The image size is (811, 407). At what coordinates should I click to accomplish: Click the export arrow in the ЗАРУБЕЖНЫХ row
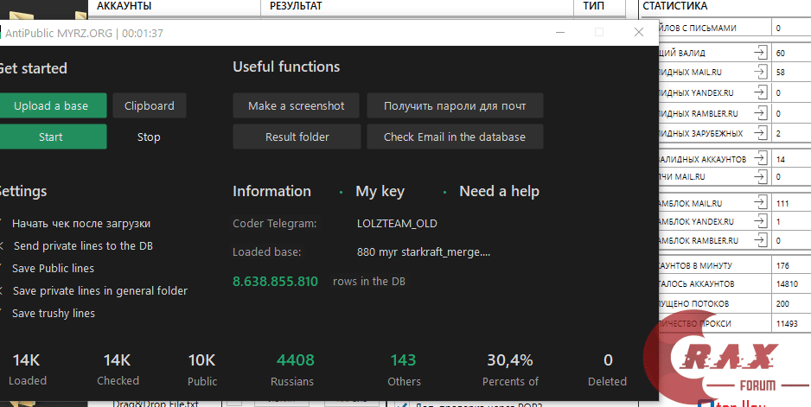click(759, 133)
